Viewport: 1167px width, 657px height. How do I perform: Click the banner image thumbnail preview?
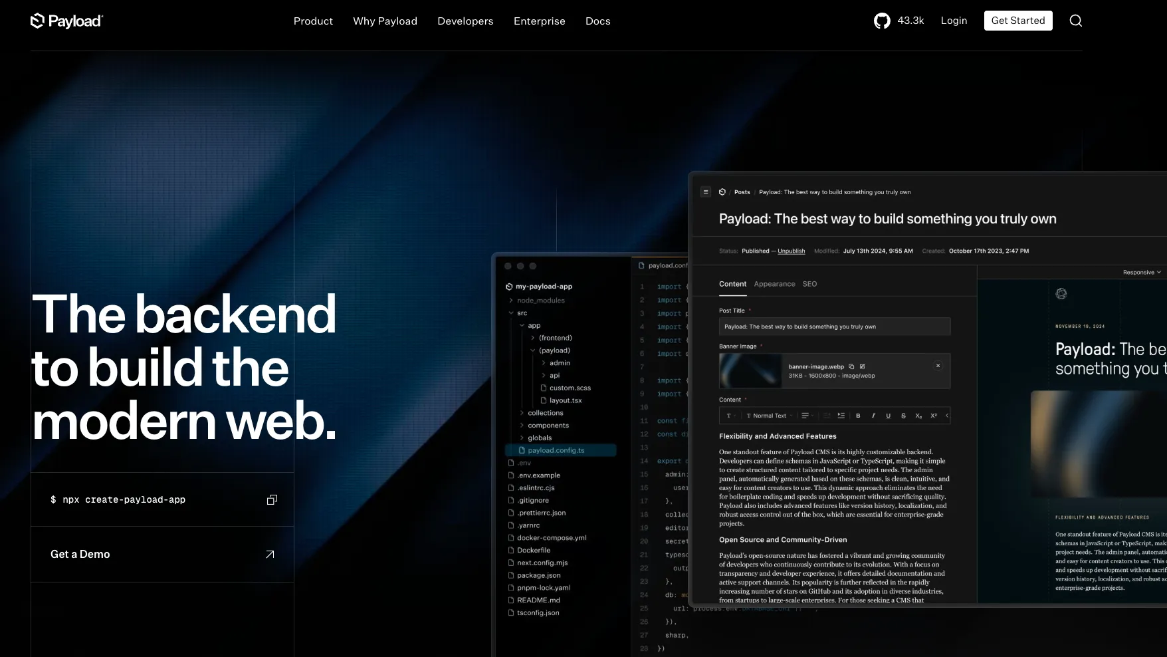[751, 371]
